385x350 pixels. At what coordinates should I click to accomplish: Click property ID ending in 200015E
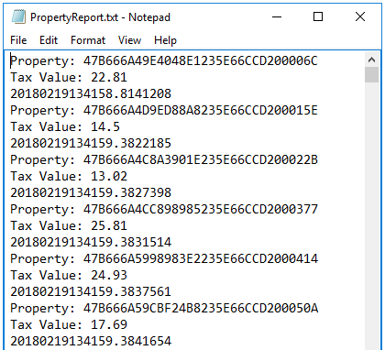click(201, 110)
